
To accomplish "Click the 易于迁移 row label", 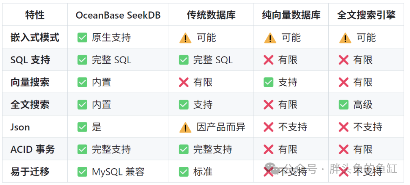I will pyautogui.click(x=30, y=172).
